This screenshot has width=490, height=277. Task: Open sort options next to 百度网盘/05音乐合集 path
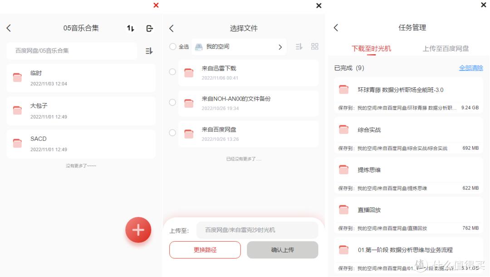(149, 51)
